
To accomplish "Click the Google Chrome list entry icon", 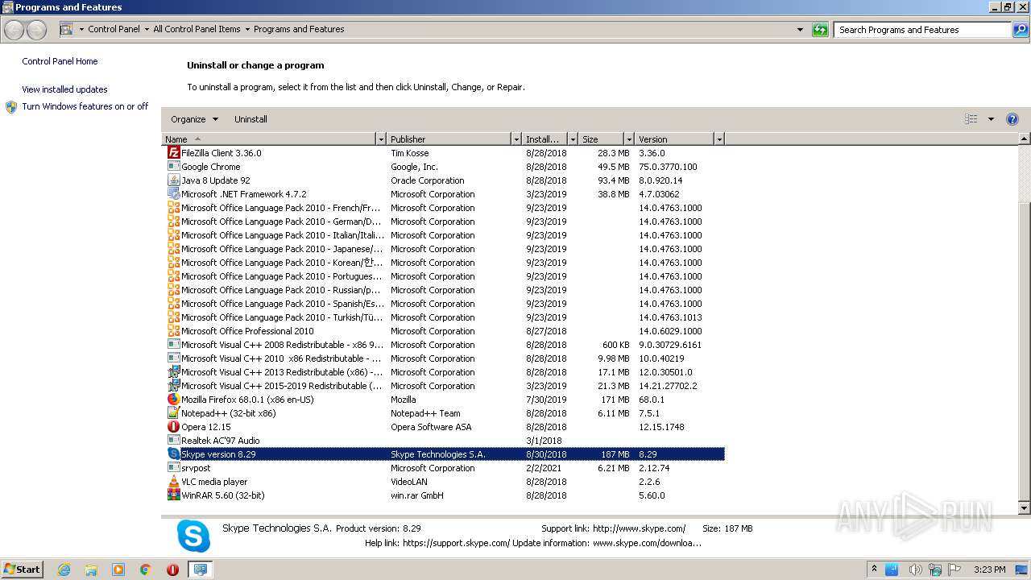I will [173, 166].
